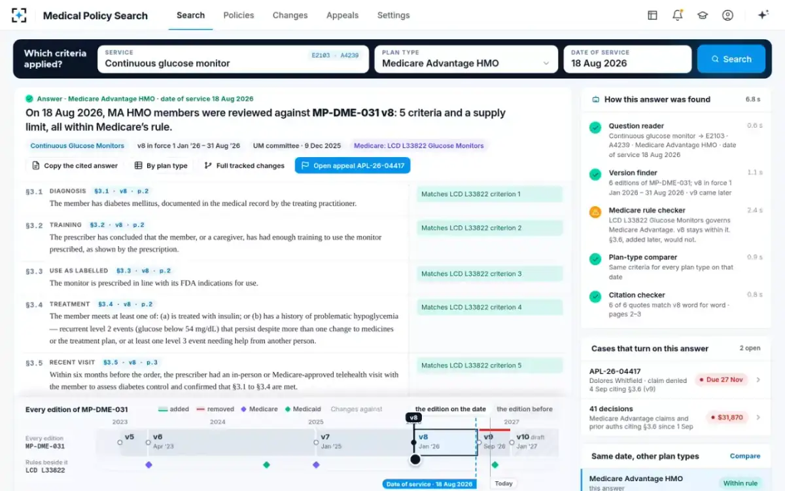Click the Date of Service field
The height and width of the screenshot is (491, 785).
pyautogui.click(x=627, y=59)
